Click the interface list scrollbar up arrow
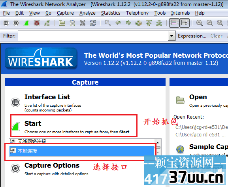This screenshot has width=228, height=187. (x=158, y=142)
